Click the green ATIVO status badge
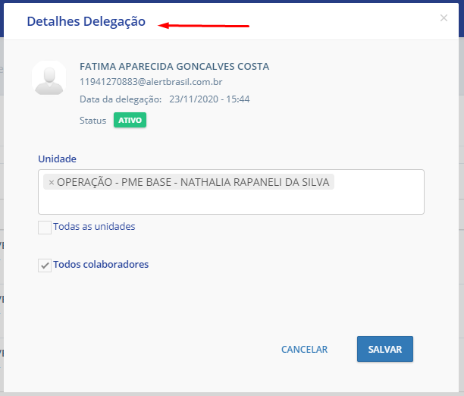464x396 pixels. (130, 120)
